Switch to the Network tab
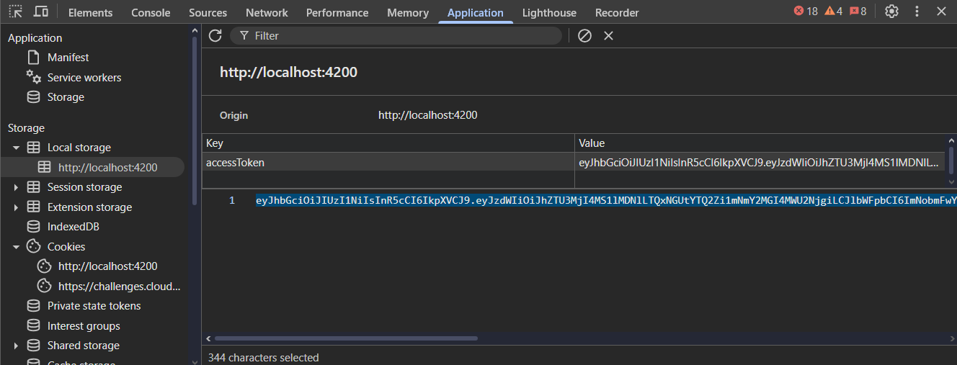This screenshot has width=957, height=365. coord(267,12)
